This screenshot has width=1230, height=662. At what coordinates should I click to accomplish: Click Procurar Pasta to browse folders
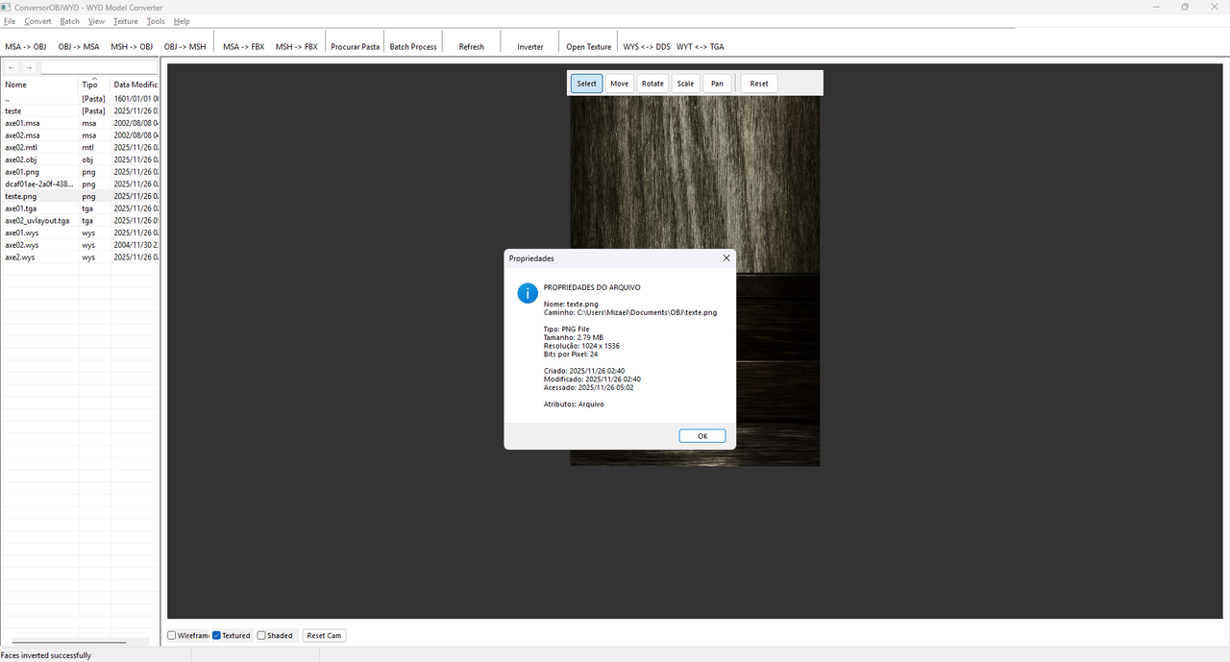(356, 46)
